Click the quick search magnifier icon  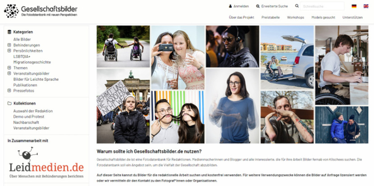coord(297,6)
